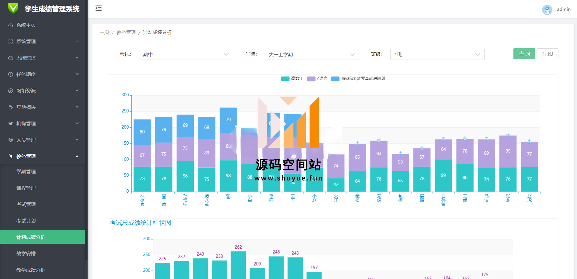
Task: Click 宋江's teal bar segment 42
Action: 336,185
